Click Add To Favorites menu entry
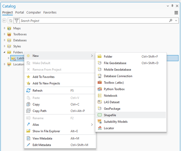The image size is (181, 151). point(44,77)
